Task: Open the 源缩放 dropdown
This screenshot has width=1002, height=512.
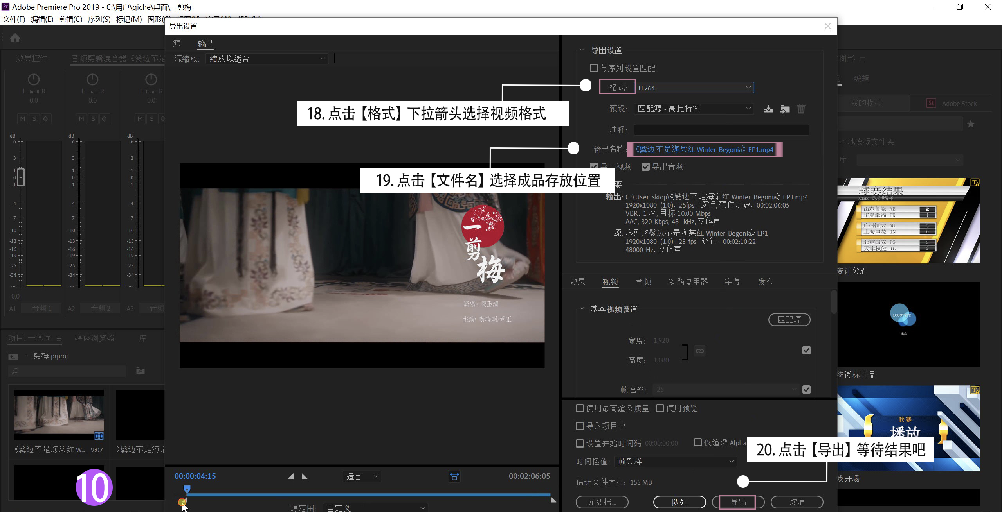Action: [x=267, y=59]
